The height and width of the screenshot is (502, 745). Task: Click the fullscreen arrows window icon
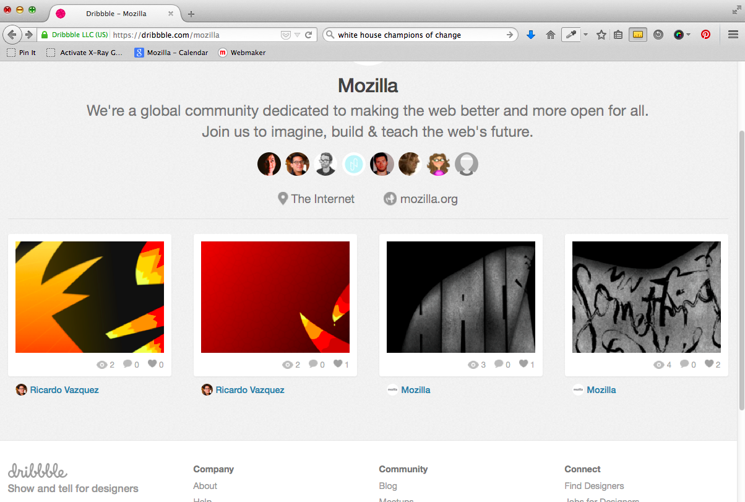735,11
